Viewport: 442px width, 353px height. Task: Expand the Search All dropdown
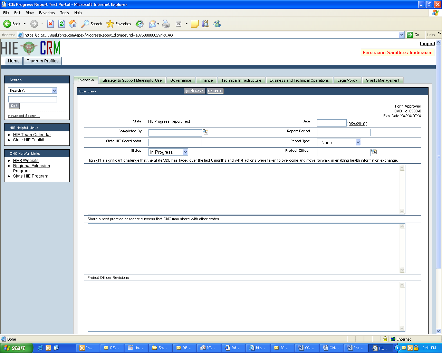[x=54, y=91]
